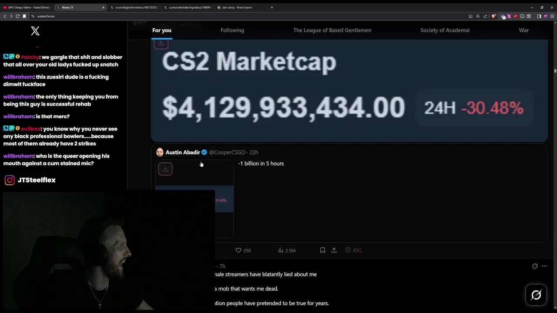Image resolution: width=557 pixels, height=313 pixels.
Task: Open the Austin Abadir profile name link
Action: [x=183, y=152]
